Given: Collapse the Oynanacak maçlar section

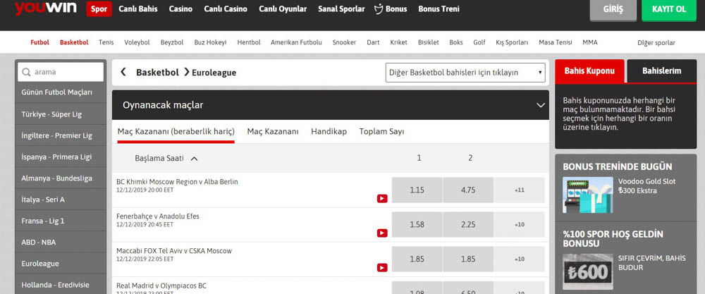Looking at the screenshot, I should [541, 105].
